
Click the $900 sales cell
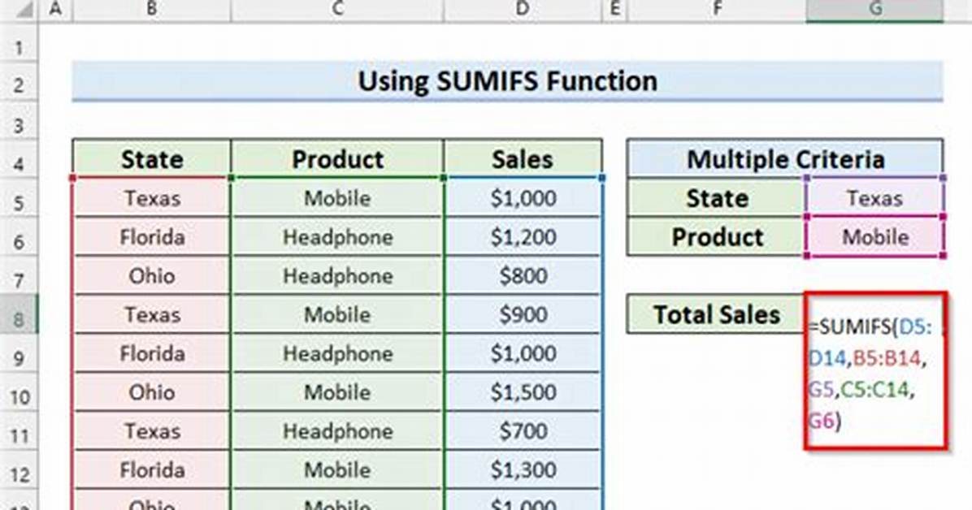(523, 314)
